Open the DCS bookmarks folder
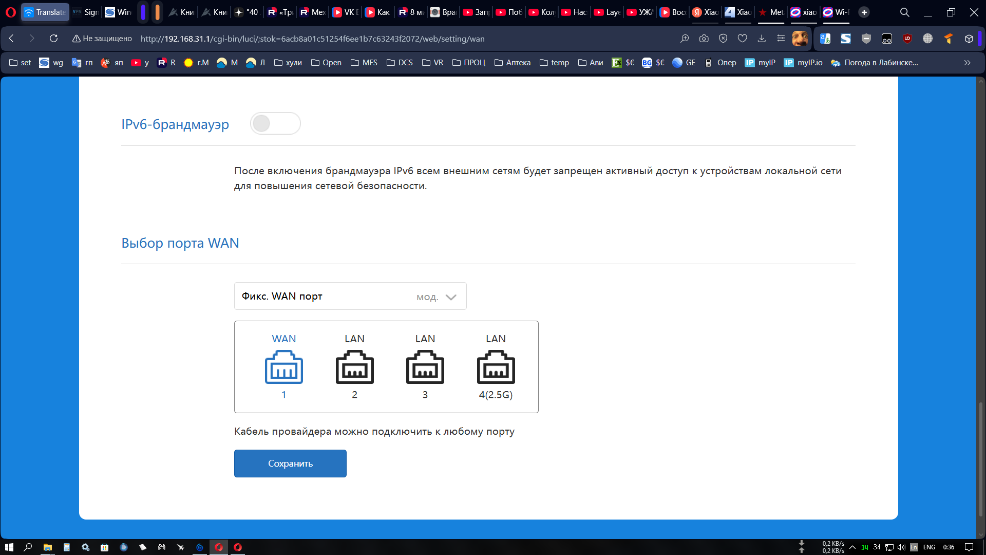This screenshot has width=986, height=555. 400,63
